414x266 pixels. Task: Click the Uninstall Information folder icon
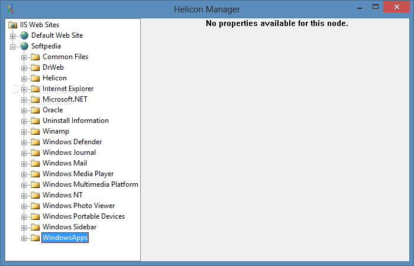coord(35,121)
